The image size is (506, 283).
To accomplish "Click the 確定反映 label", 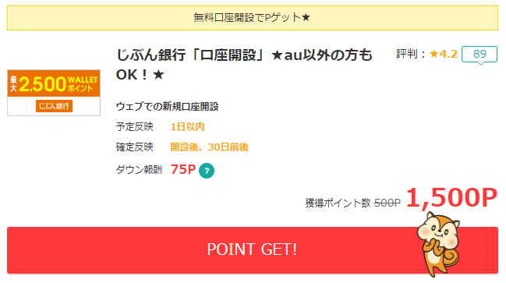I will pos(135,147).
